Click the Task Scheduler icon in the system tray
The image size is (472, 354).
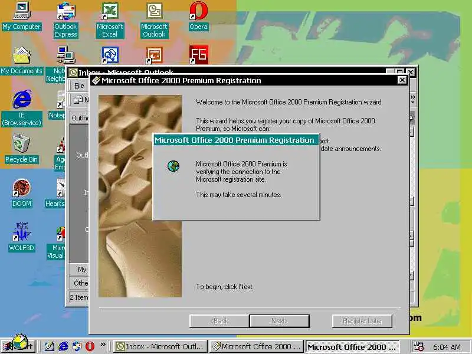click(x=418, y=346)
